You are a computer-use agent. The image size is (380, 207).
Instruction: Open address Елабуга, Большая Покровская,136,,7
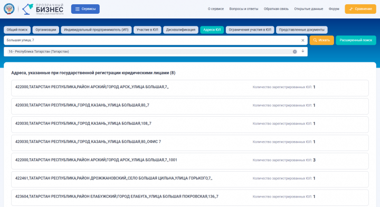tap(190, 197)
